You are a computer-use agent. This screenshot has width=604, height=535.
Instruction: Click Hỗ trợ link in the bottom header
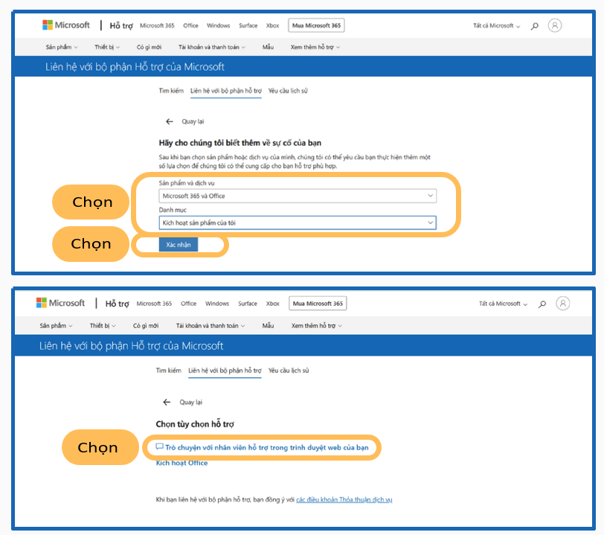click(118, 304)
